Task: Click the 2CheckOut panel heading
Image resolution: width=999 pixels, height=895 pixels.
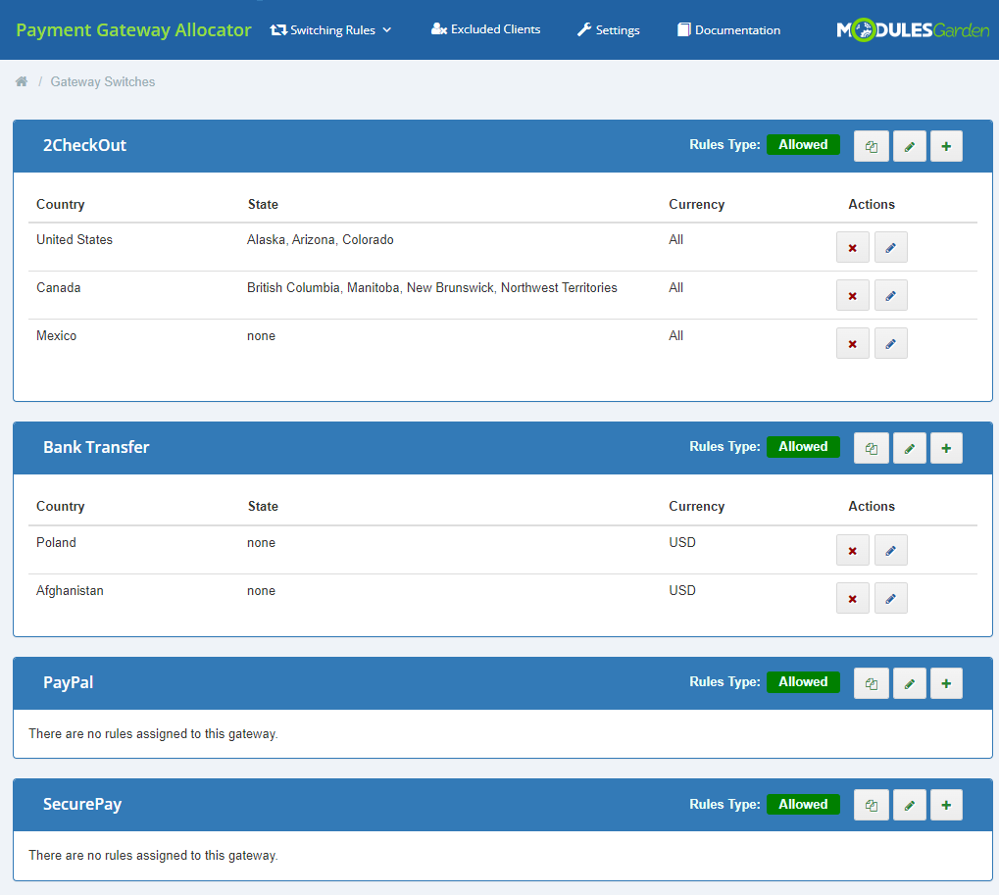Action: pyautogui.click(x=84, y=145)
